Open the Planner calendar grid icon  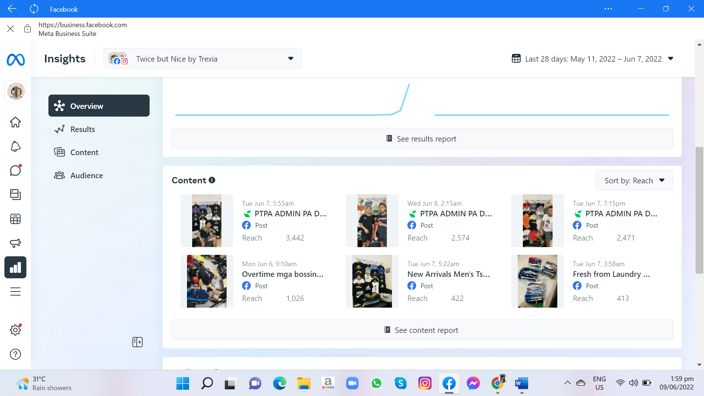coord(15,219)
